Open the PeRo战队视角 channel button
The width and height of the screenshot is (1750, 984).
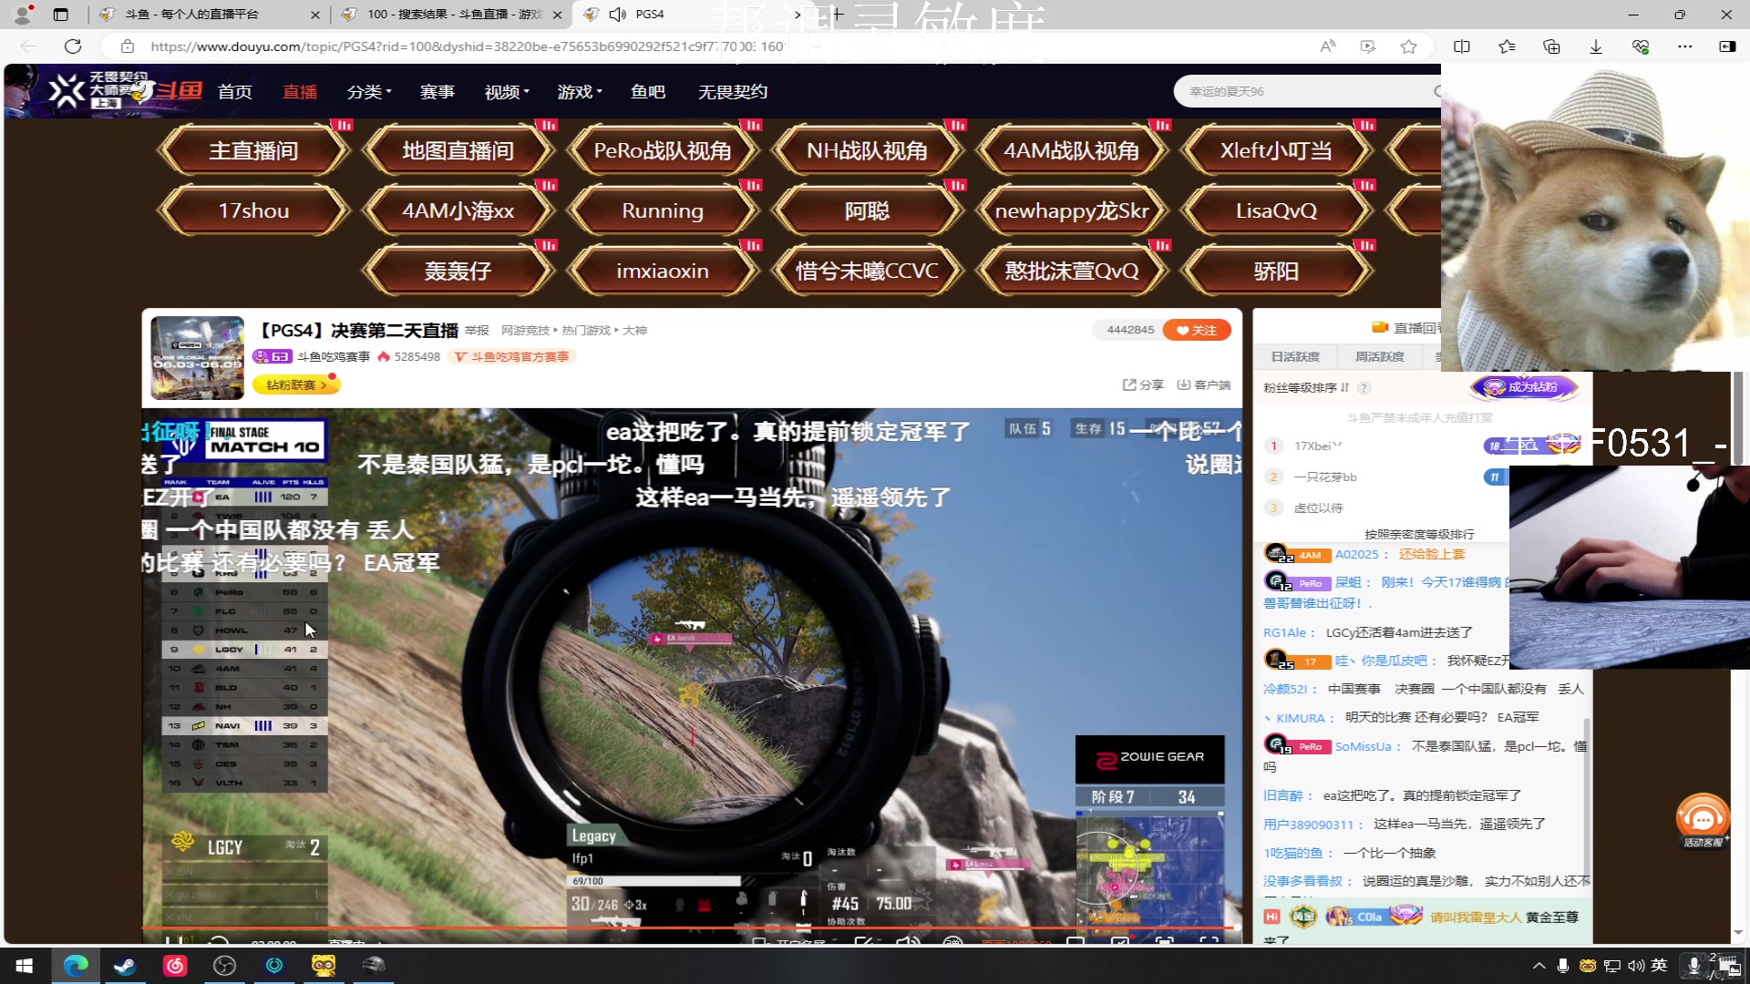click(663, 150)
